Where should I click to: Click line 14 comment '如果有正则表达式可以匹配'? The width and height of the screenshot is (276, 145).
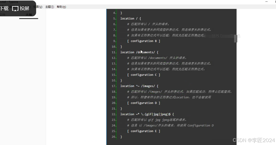166,69
